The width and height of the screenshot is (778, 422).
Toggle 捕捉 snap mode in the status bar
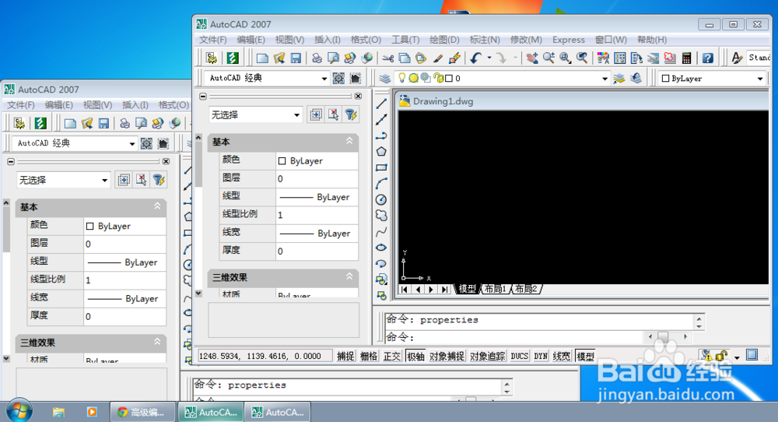pos(345,356)
